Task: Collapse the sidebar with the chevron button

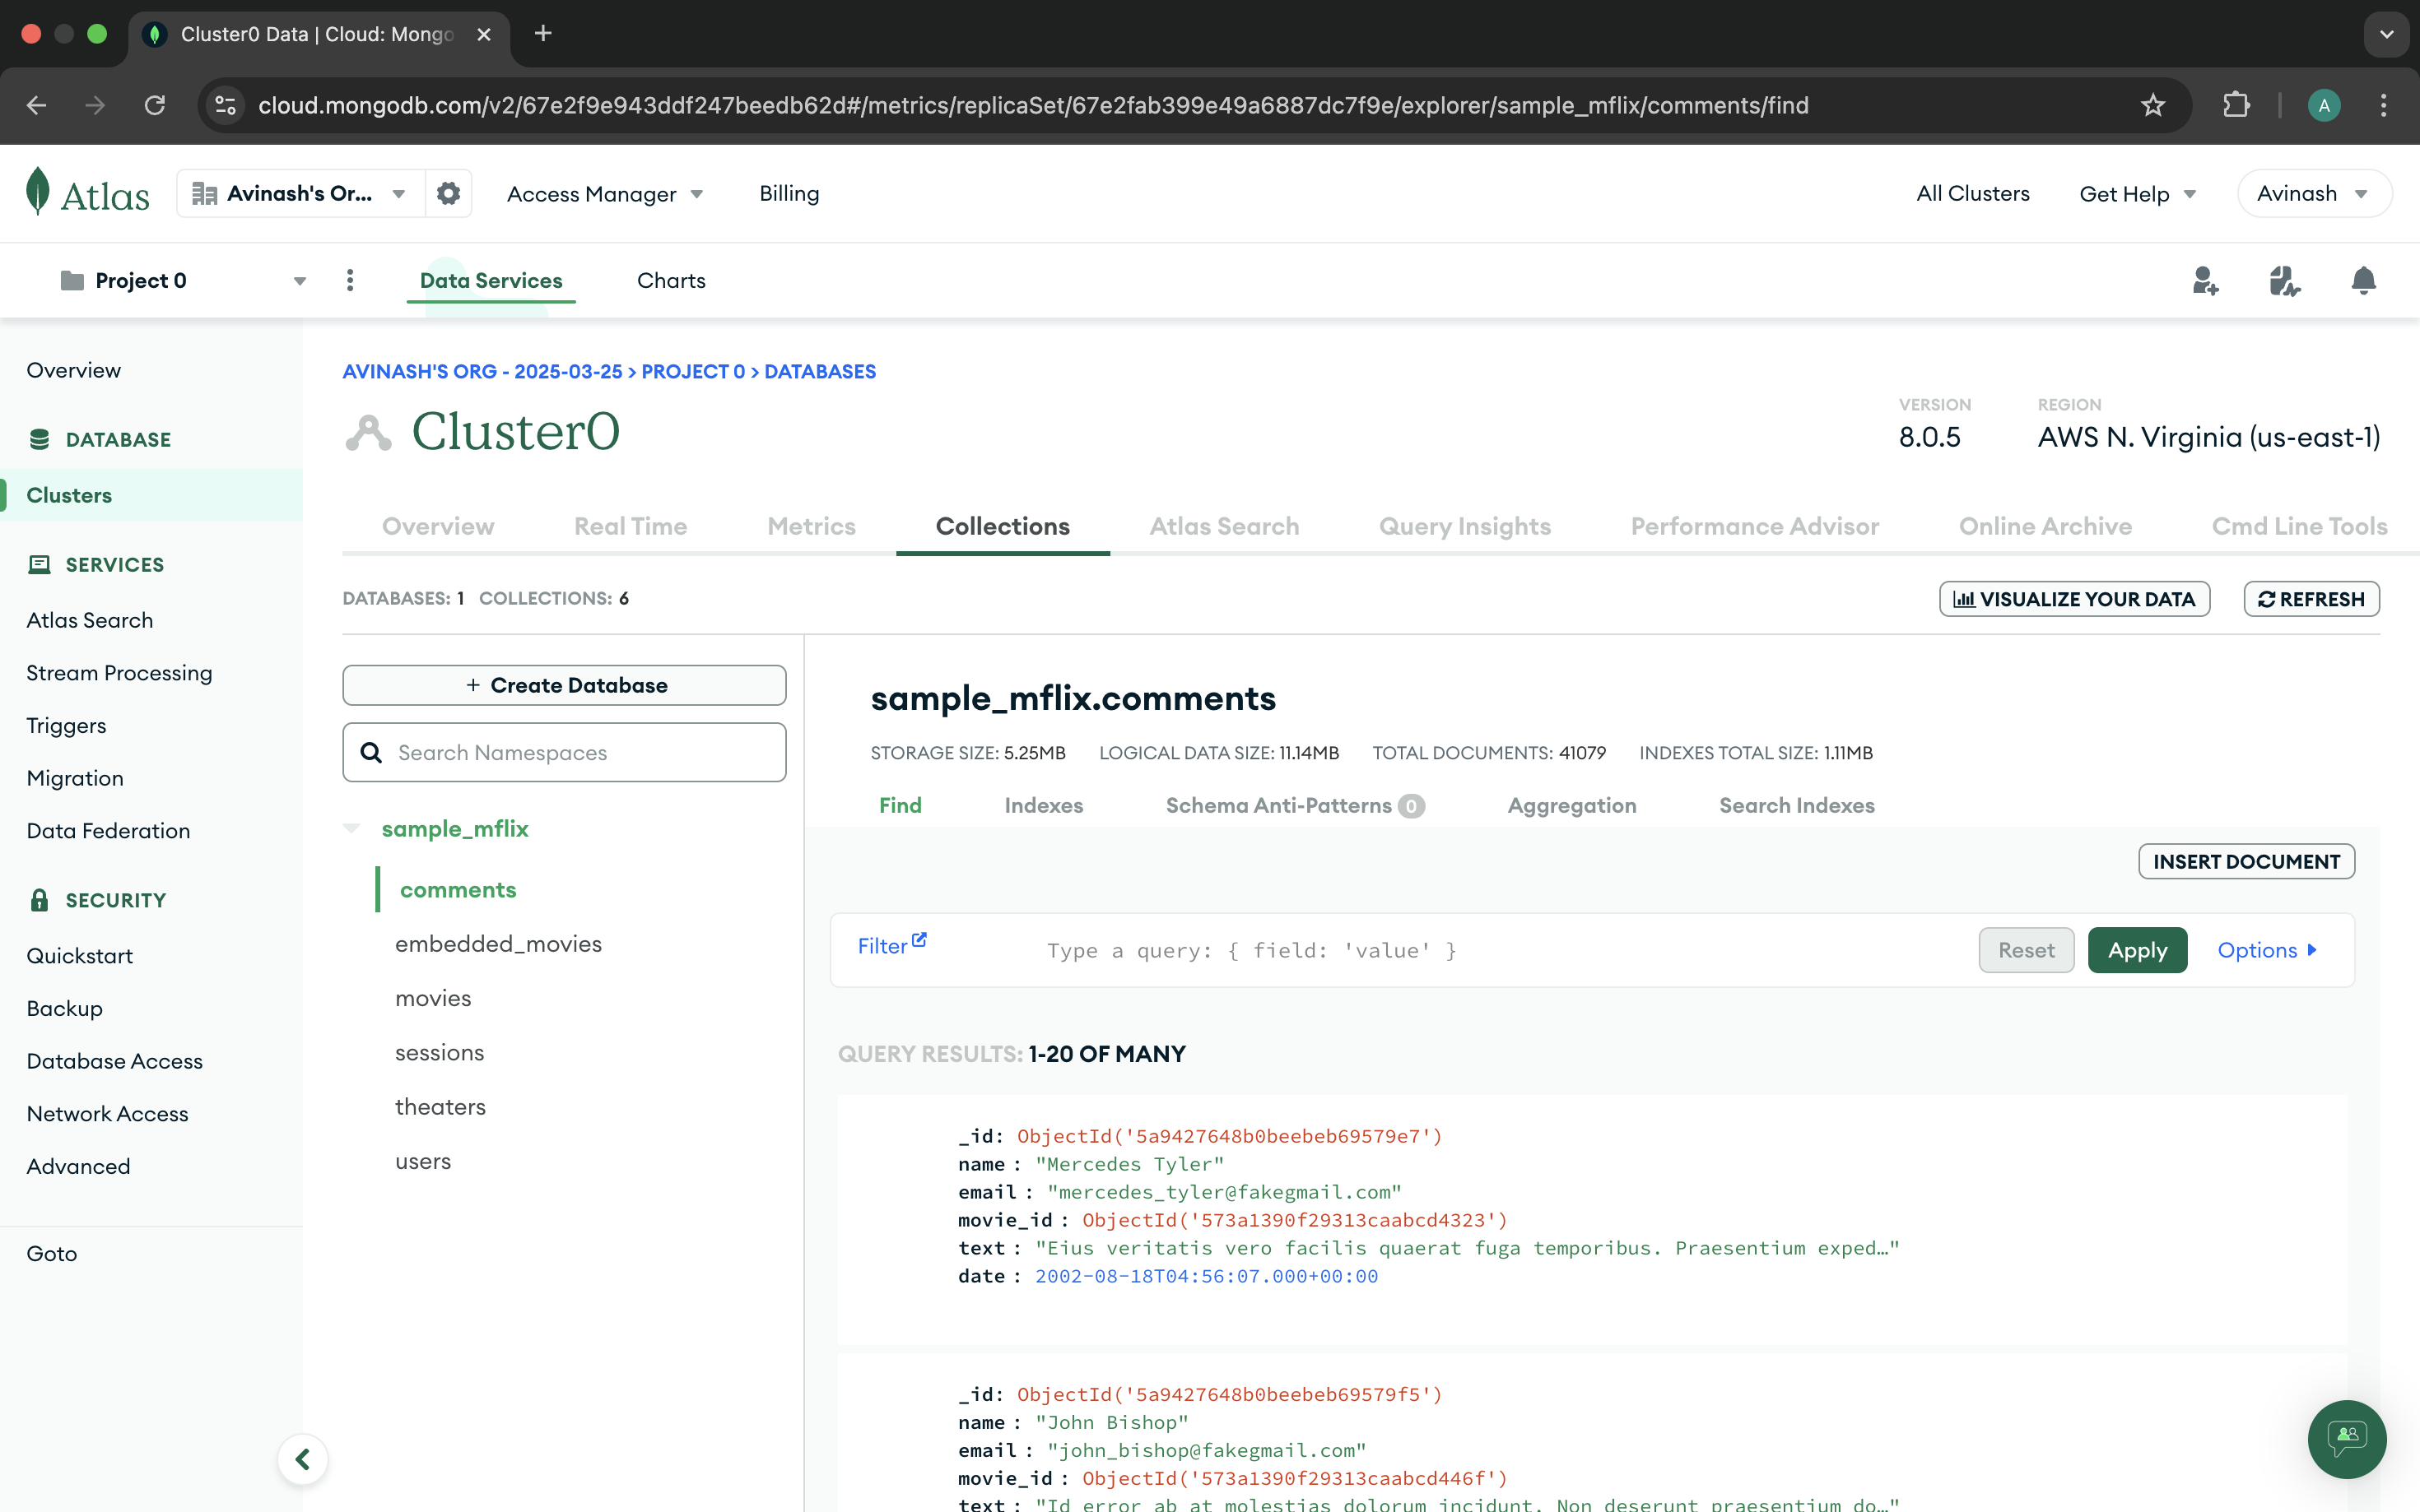Action: click(302, 1459)
